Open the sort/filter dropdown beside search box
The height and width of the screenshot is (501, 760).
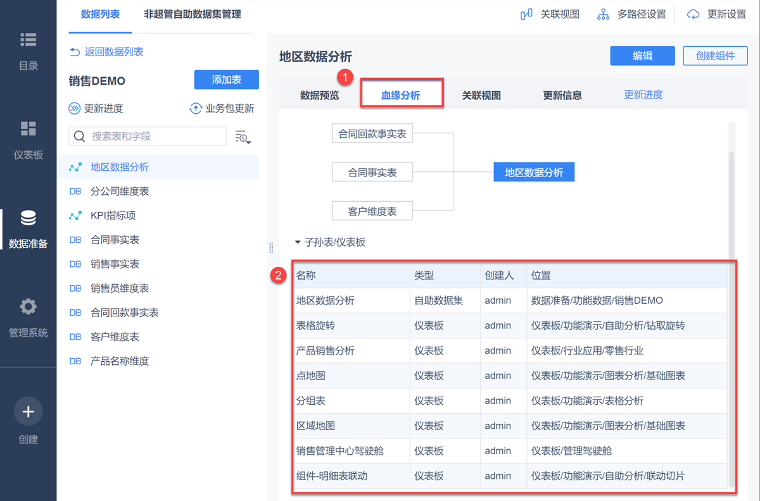coord(243,137)
